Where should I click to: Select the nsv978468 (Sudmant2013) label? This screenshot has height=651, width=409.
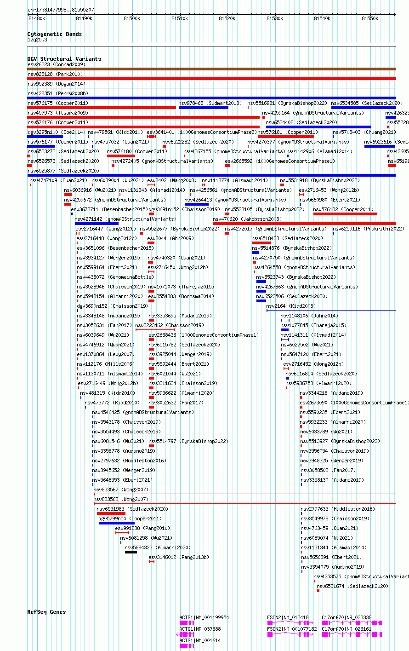[x=210, y=103]
